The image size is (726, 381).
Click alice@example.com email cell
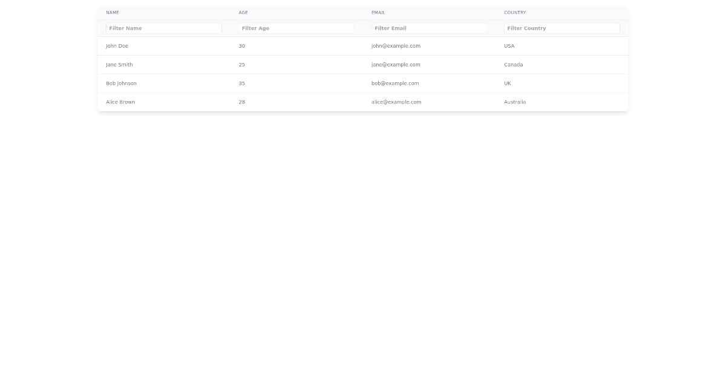pos(397,102)
